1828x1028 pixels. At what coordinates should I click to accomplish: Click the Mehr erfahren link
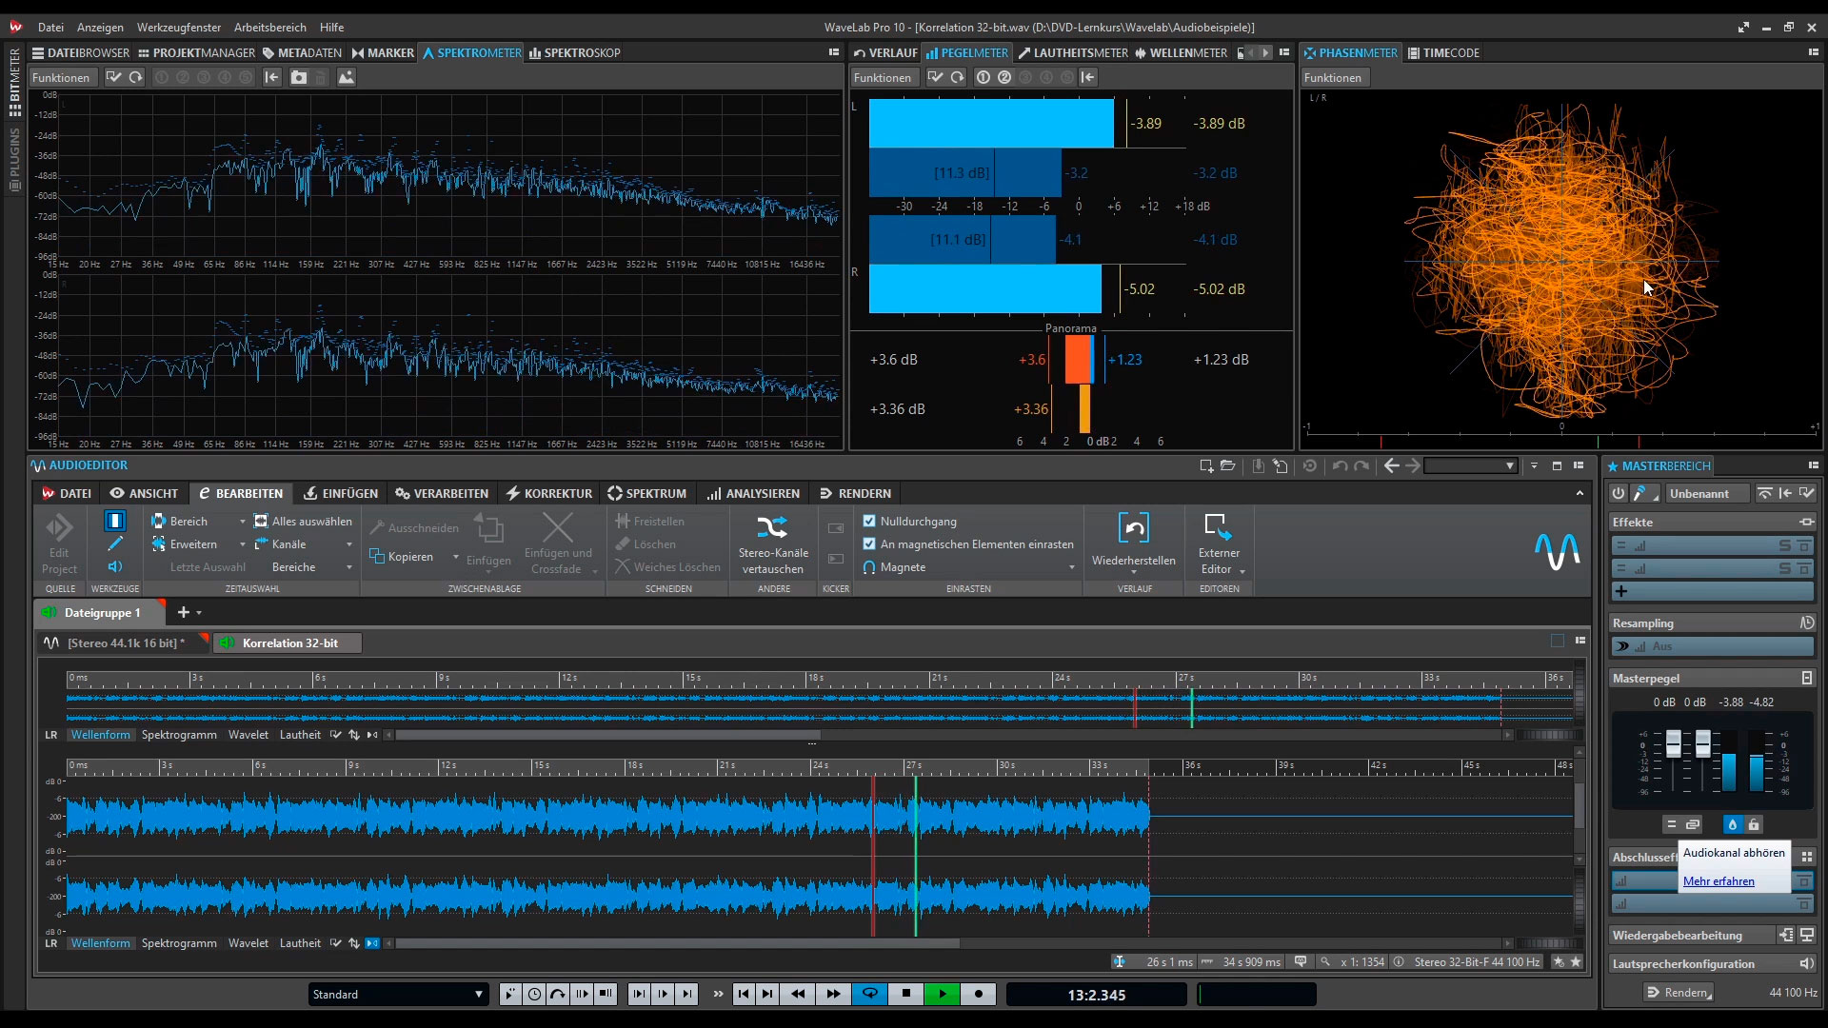tap(1719, 881)
